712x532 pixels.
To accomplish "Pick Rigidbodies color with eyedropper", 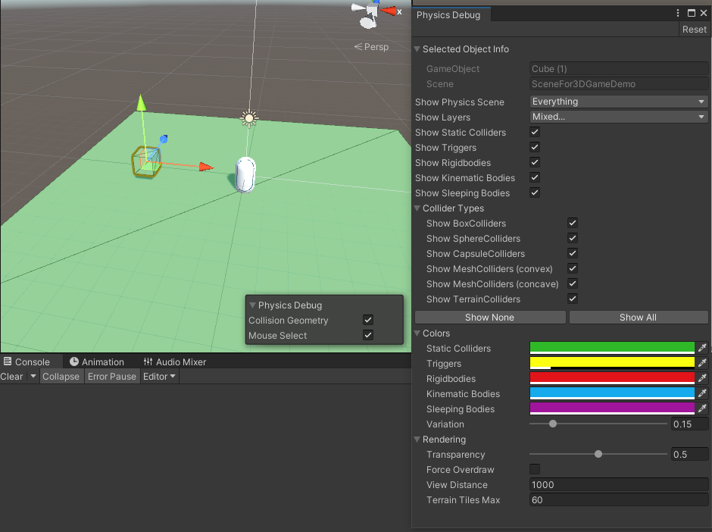I will click(702, 378).
